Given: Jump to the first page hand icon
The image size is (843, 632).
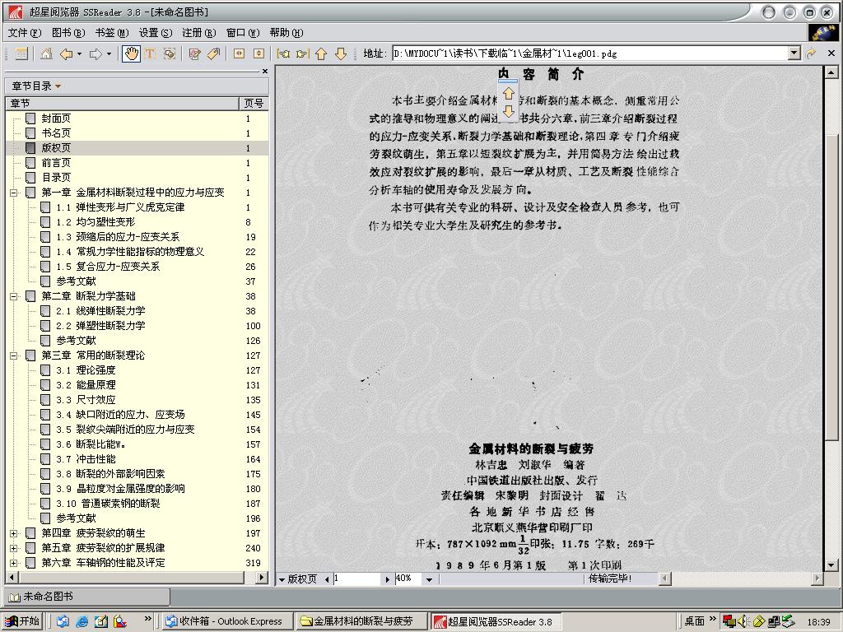Looking at the screenshot, I should [x=283, y=53].
